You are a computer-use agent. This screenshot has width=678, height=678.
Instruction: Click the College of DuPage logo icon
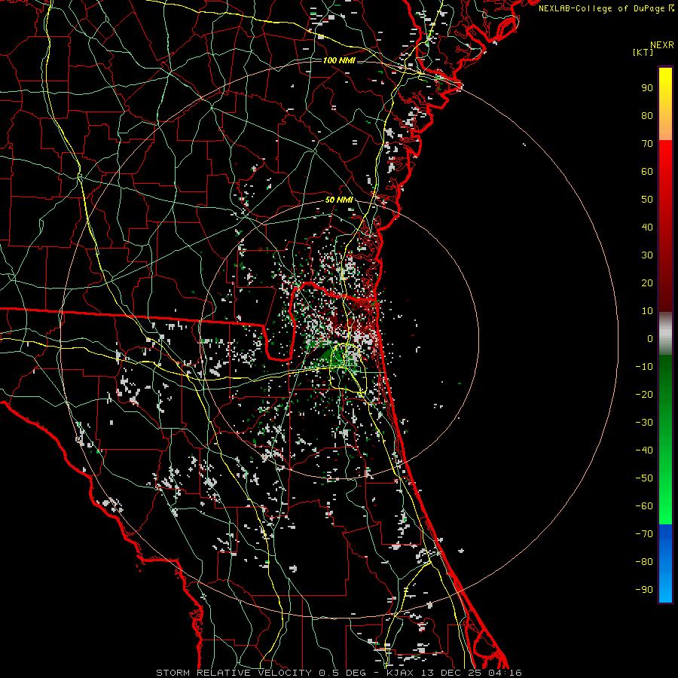tap(670, 8)
